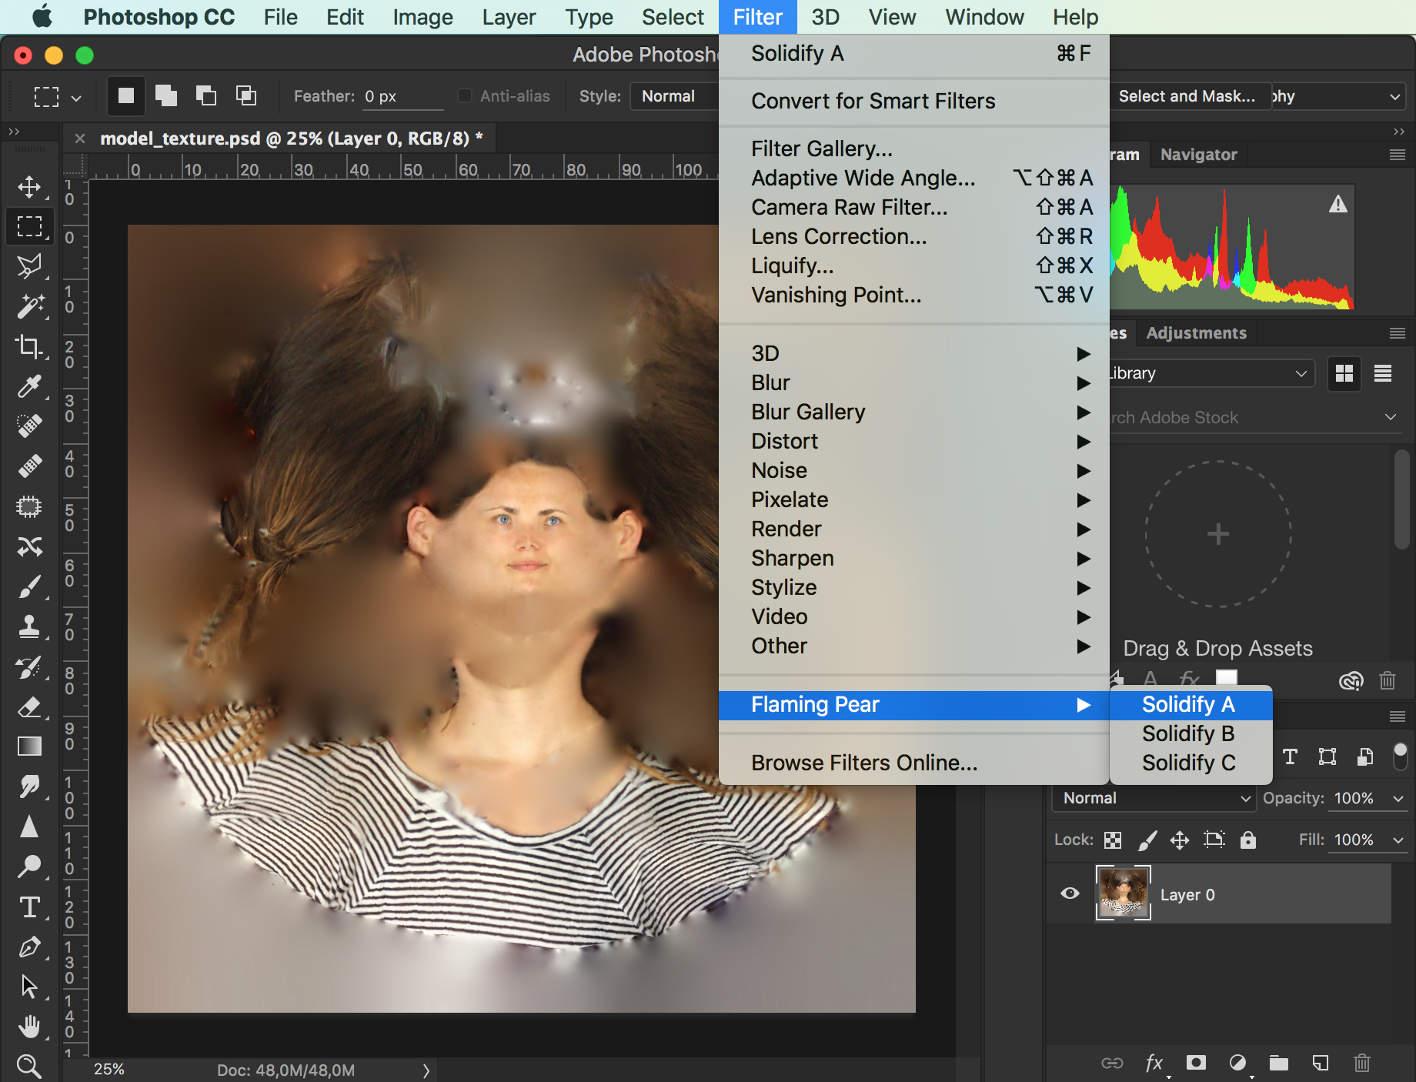Expand status bar info arrow
Image resolution: width=1416 pixels, height=1082 pixels.
(426, 1070)
